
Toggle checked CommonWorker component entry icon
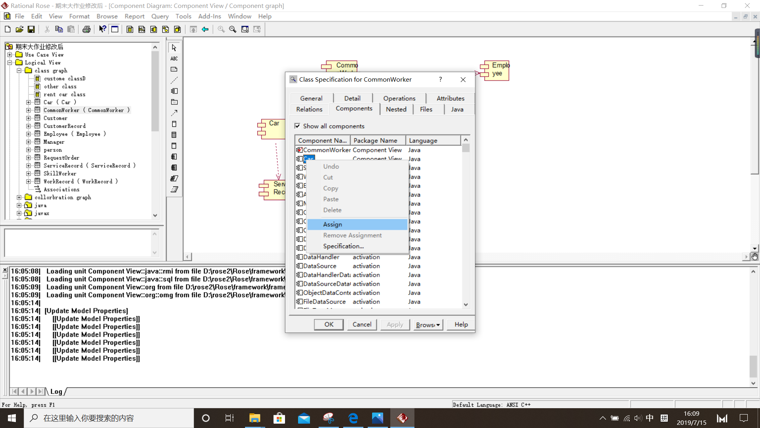pos(300,150)
